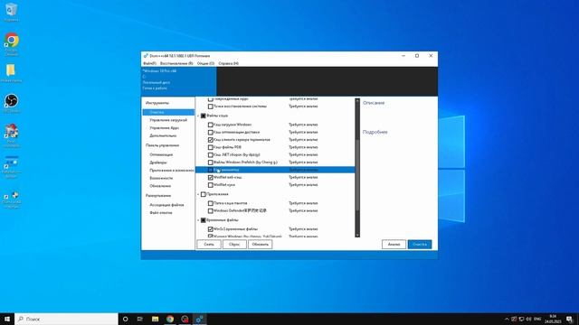Select the Dism++ taskbar icon
This screenshot has width=579, height=325.
199,319
